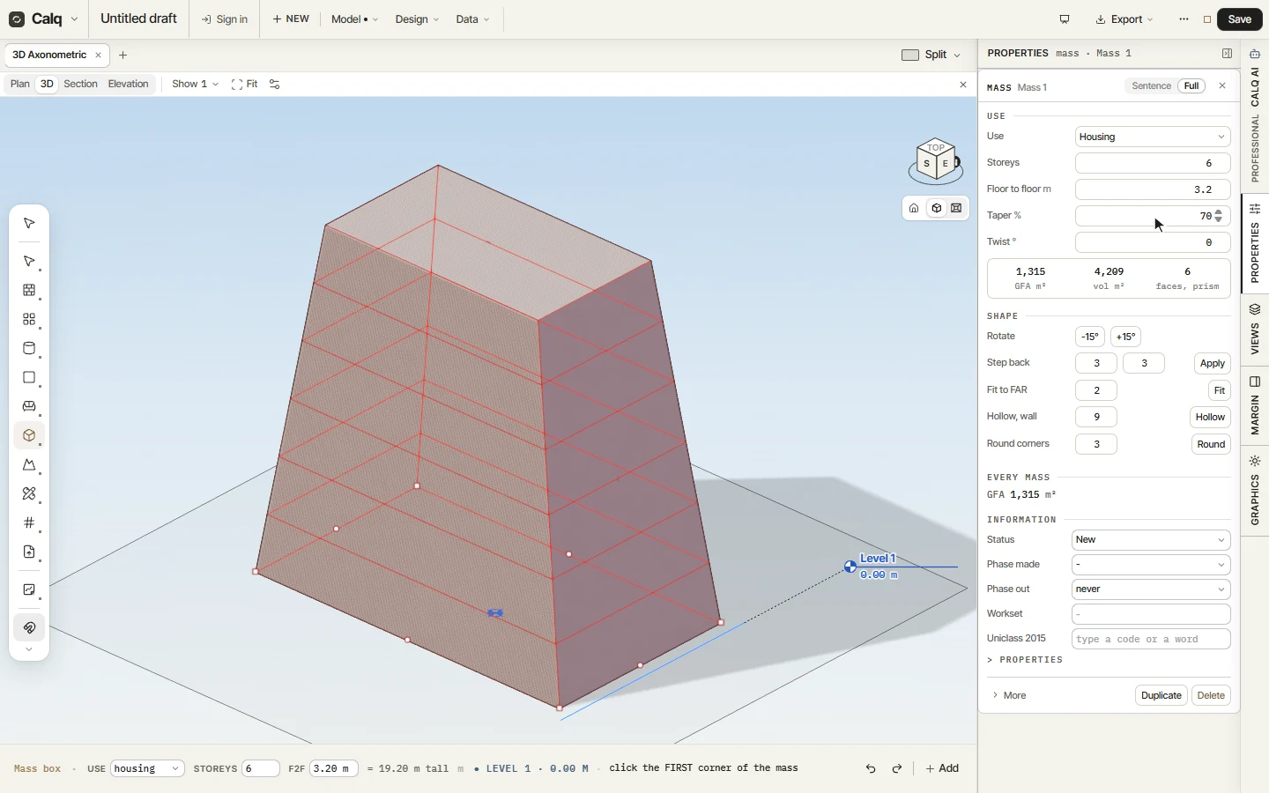Select the arrow pointer tool at top of tool palette

click(29, 224)
